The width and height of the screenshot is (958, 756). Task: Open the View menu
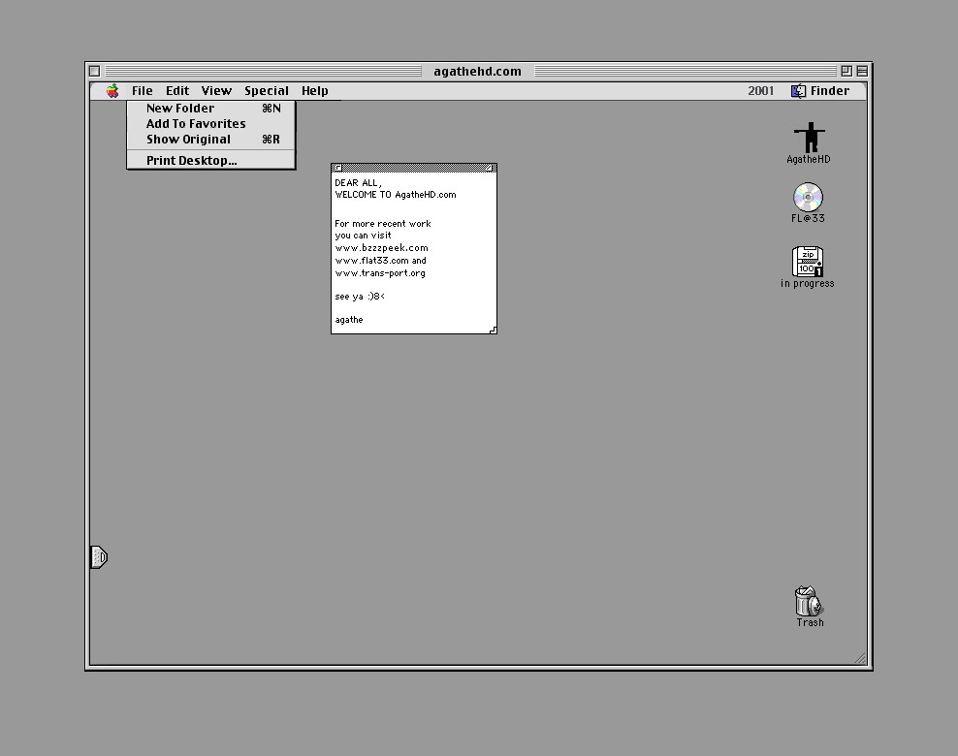(216, 91)
